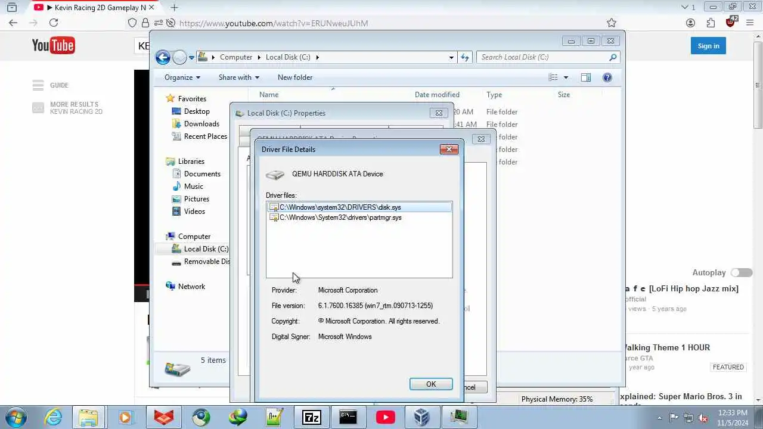This screenshot has width=763, height=429.
Task: Select the disk.sys driver file row
Action: (x=359, y=207)
